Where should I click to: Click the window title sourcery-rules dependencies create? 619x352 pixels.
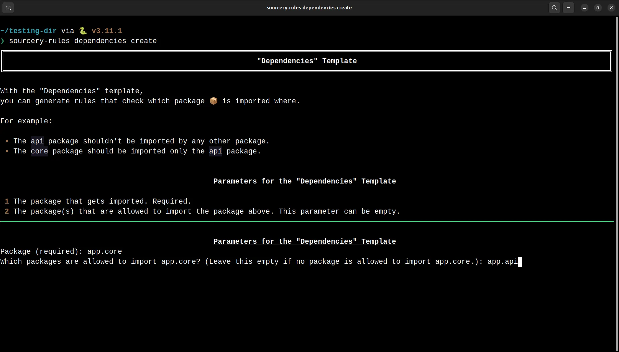(x=308, y=7)
